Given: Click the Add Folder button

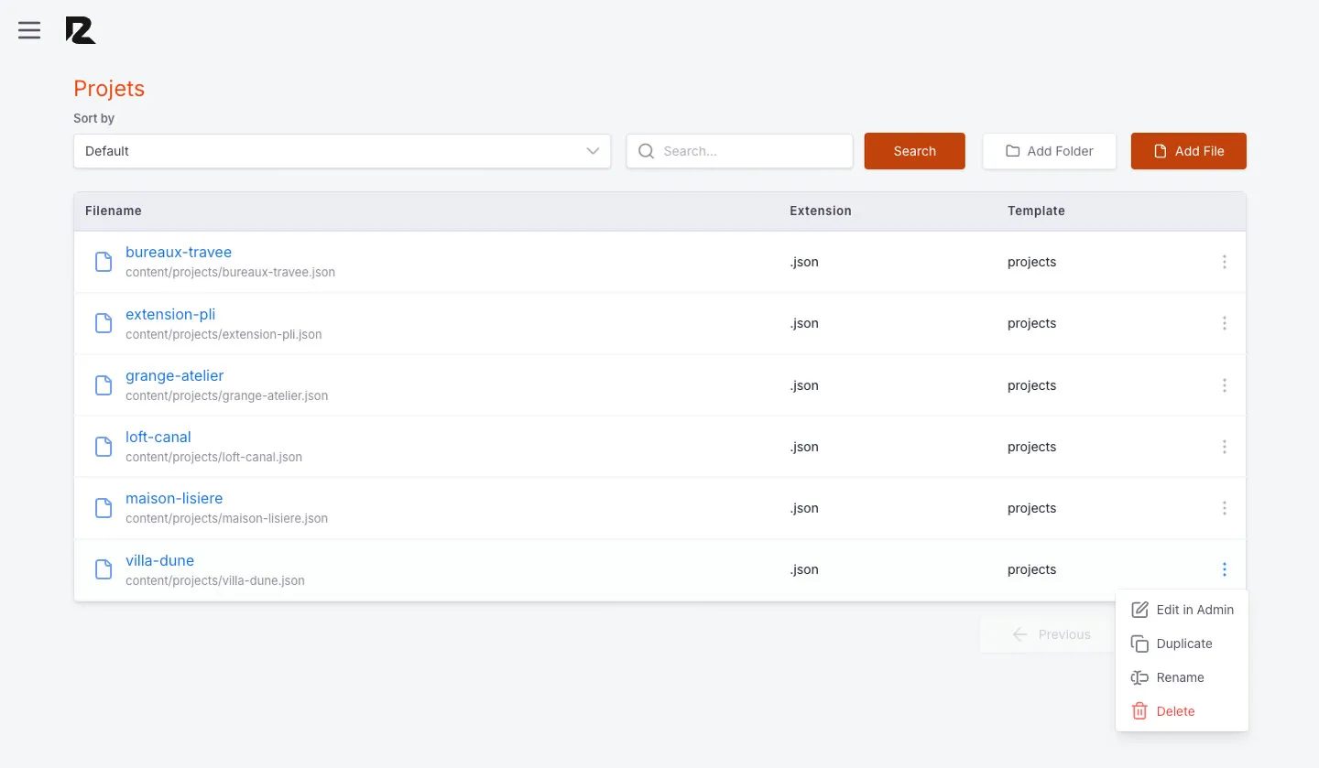Looking at the screenshot, I should pos(1050,151).
